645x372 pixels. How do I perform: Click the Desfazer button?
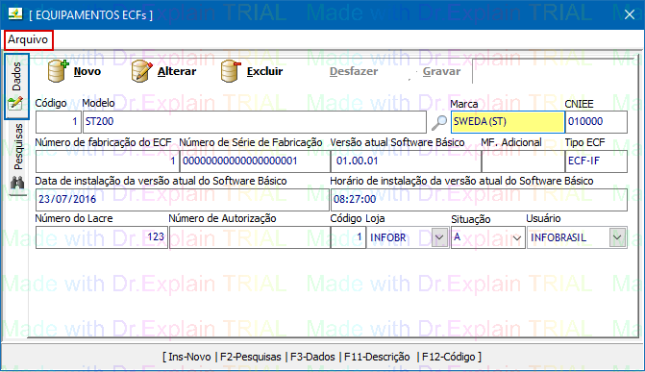[353, 71]
